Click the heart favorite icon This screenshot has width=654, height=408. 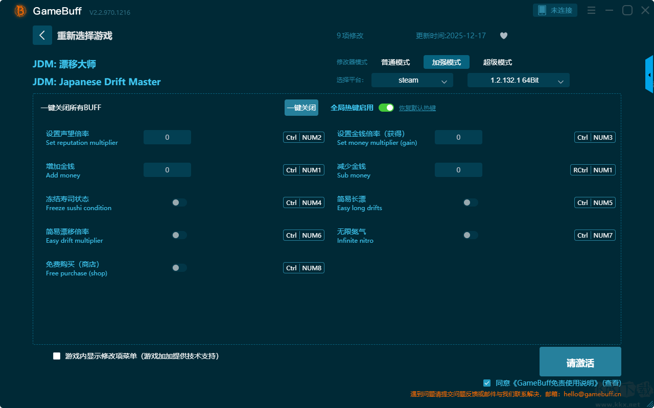(503, 36)
